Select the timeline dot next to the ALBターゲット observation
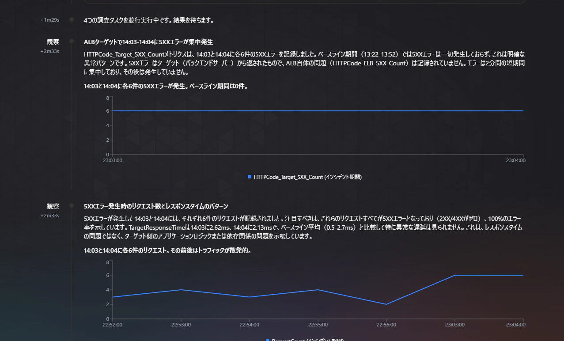The image size is (564, 341). (x=71, y=42)
